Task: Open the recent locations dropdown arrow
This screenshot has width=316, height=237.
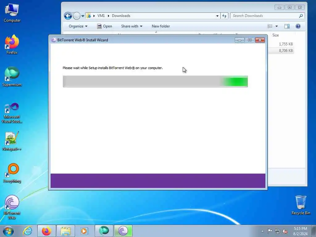Action: (83, 16)
